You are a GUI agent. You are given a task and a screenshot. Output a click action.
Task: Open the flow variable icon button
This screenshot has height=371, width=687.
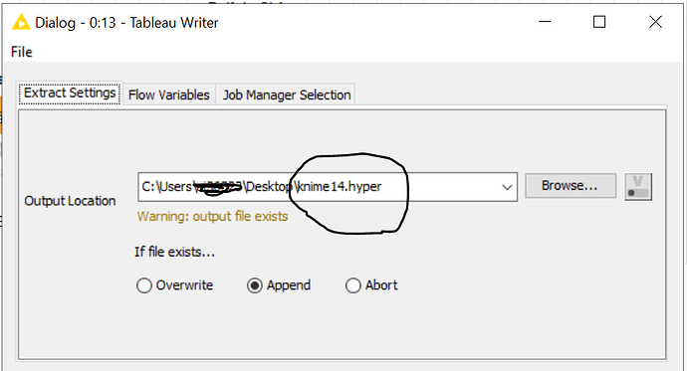(x=638, y=187)
